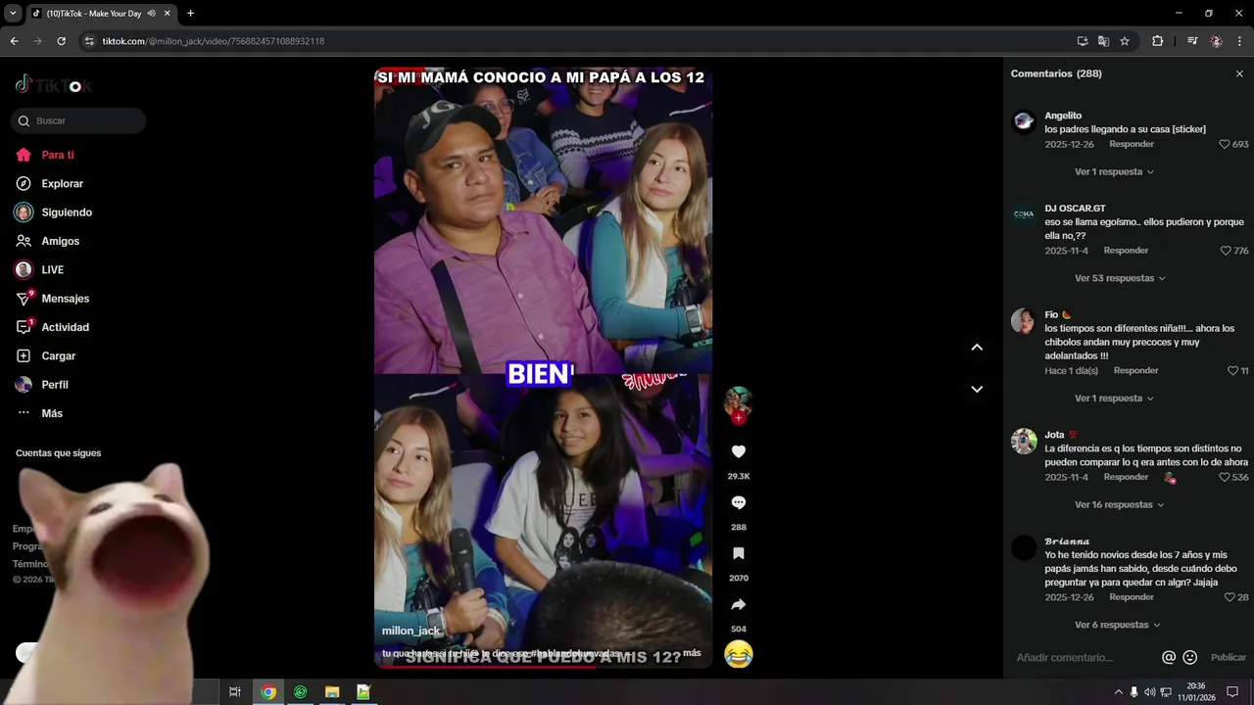Open Chrome from Windows taskbar
Image resolution: width=1254 pixels, height=705 pixels.
[268, 692]
